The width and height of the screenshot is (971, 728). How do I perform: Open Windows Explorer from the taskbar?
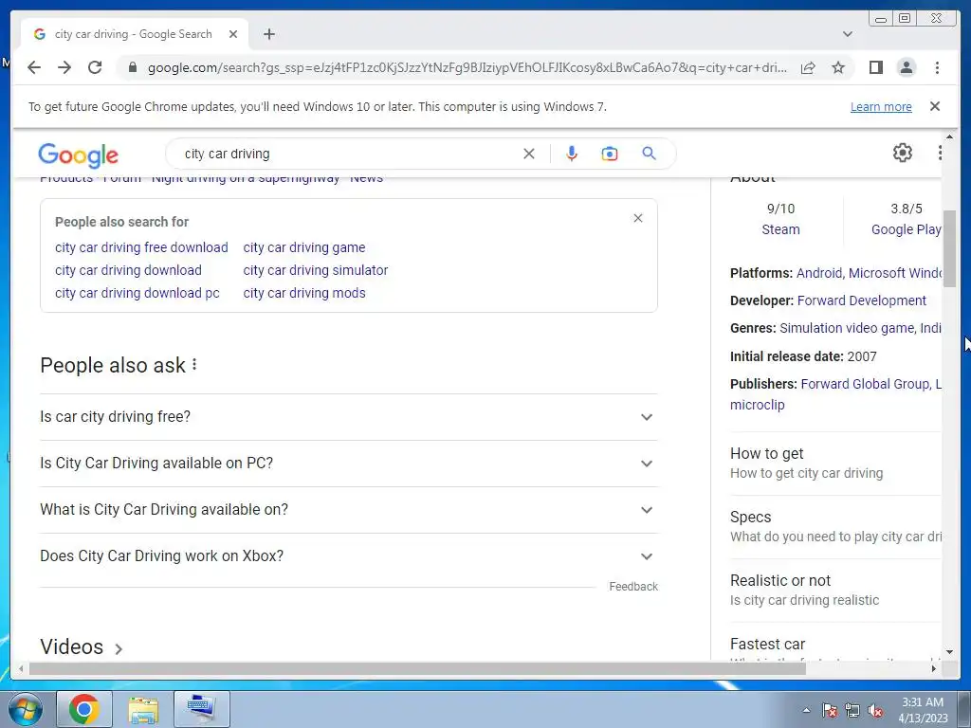tap(143, 709)
